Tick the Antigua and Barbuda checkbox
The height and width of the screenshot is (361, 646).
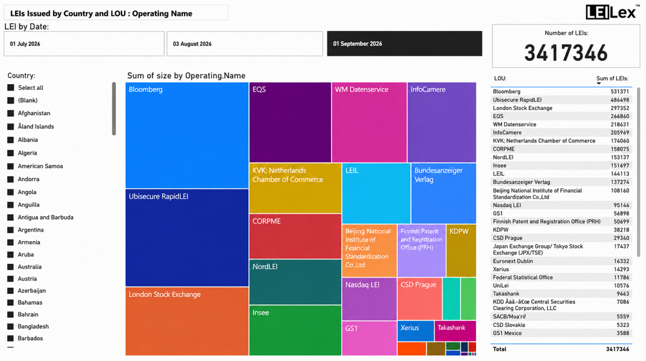(11, 217)
